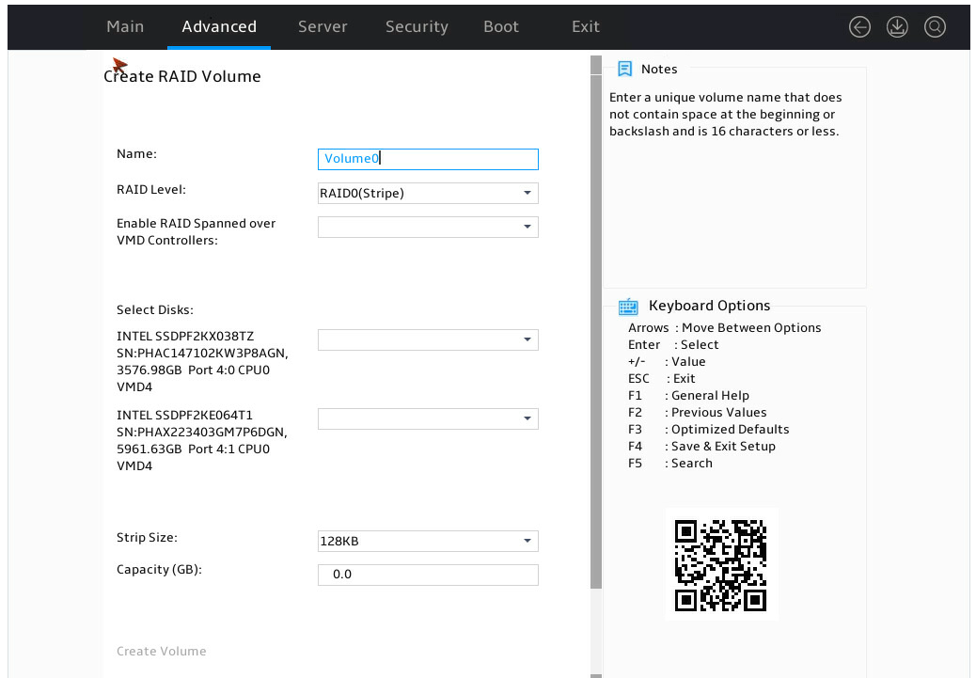Click the volume Name input field
Screen dimensions: 976x678
(428, 159)
